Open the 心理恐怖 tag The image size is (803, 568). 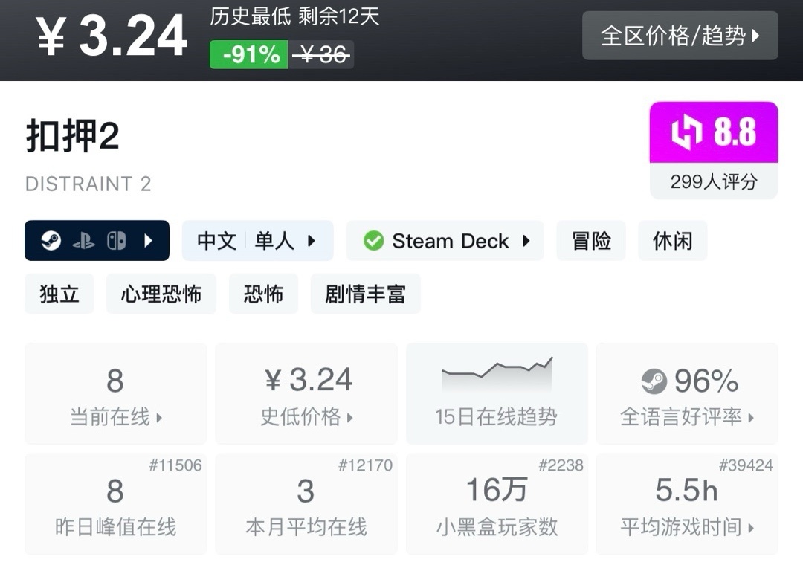click(x=161, y=294)
